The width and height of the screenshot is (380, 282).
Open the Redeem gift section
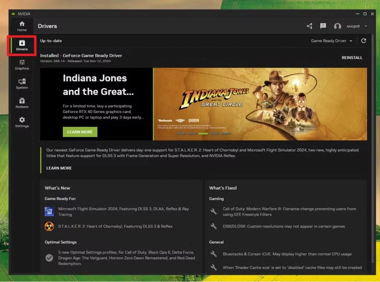pos(22,103)
